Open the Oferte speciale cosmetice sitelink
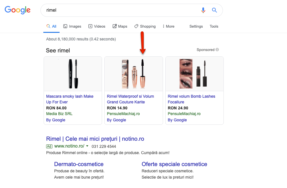The width and height of the screenshot is (287, 188). (x=174, y=164)
